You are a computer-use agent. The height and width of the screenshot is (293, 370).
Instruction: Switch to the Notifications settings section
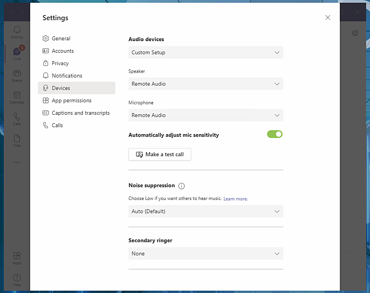(67, 75)
